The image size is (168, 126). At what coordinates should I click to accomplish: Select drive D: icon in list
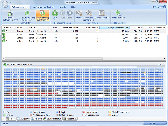tap(4, 34)
